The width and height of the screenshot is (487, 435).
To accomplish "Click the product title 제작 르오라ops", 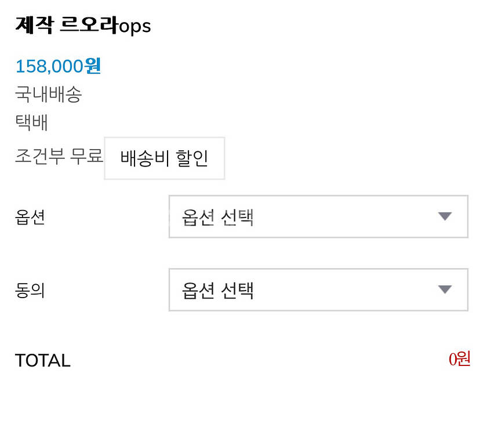I will coord(83,26).
